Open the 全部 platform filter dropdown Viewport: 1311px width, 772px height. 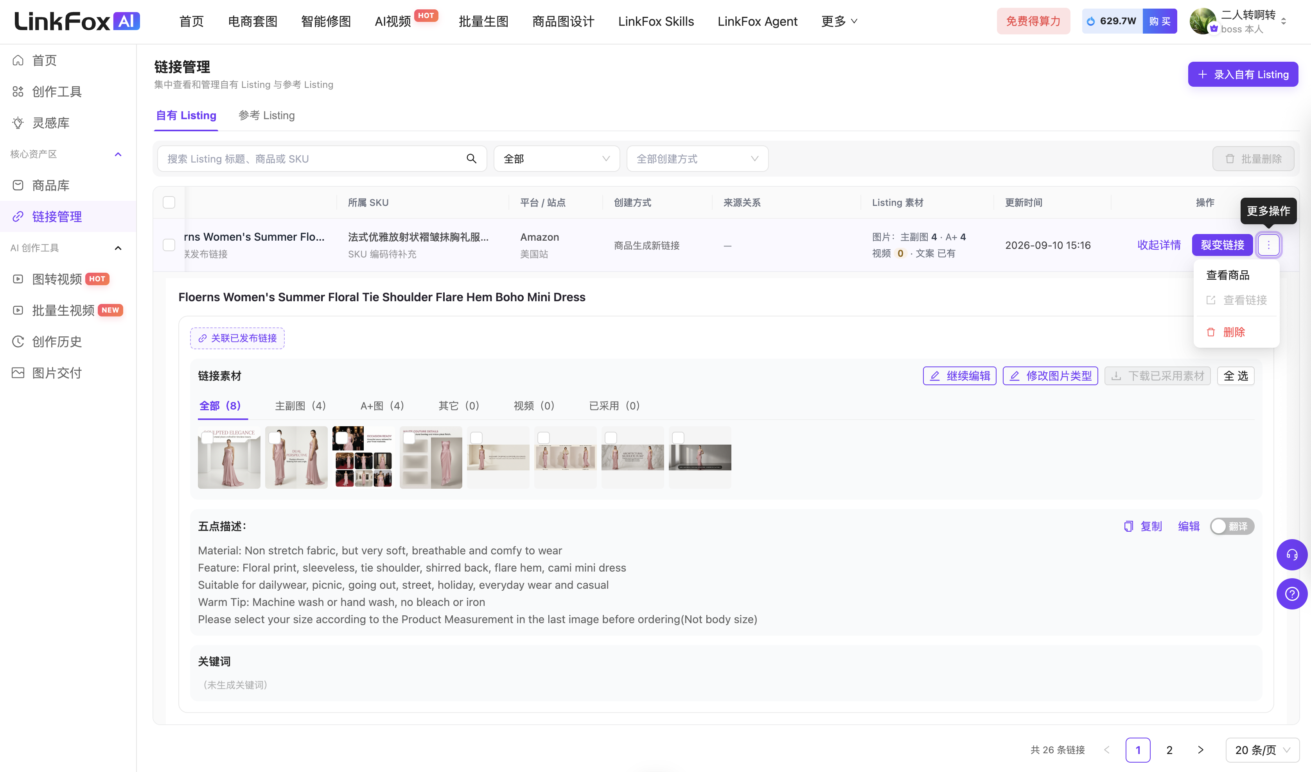tap(557, 159)
